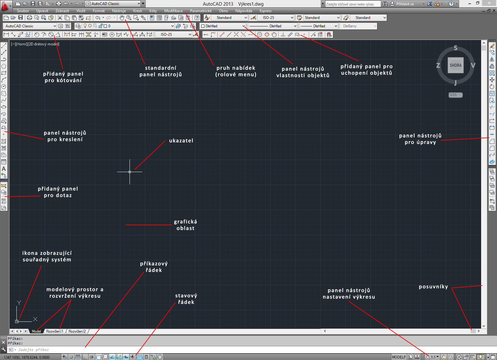
Task: Switch to the Rozvržení2 layout tab
Action: (x=77, y=331)
